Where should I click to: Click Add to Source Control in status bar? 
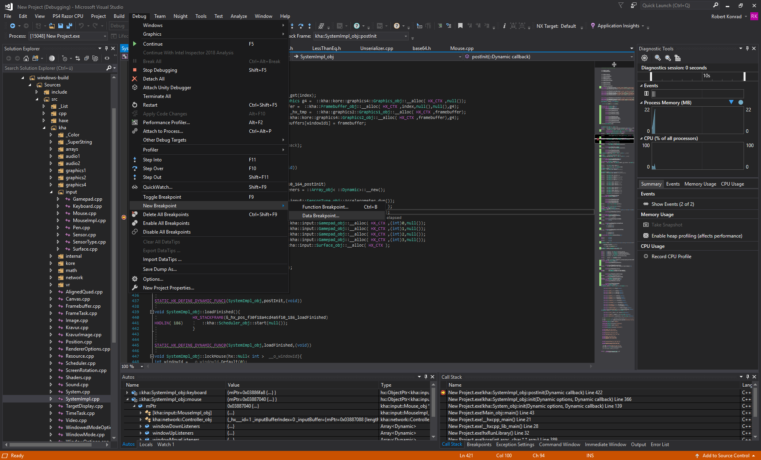click(725, 456)
